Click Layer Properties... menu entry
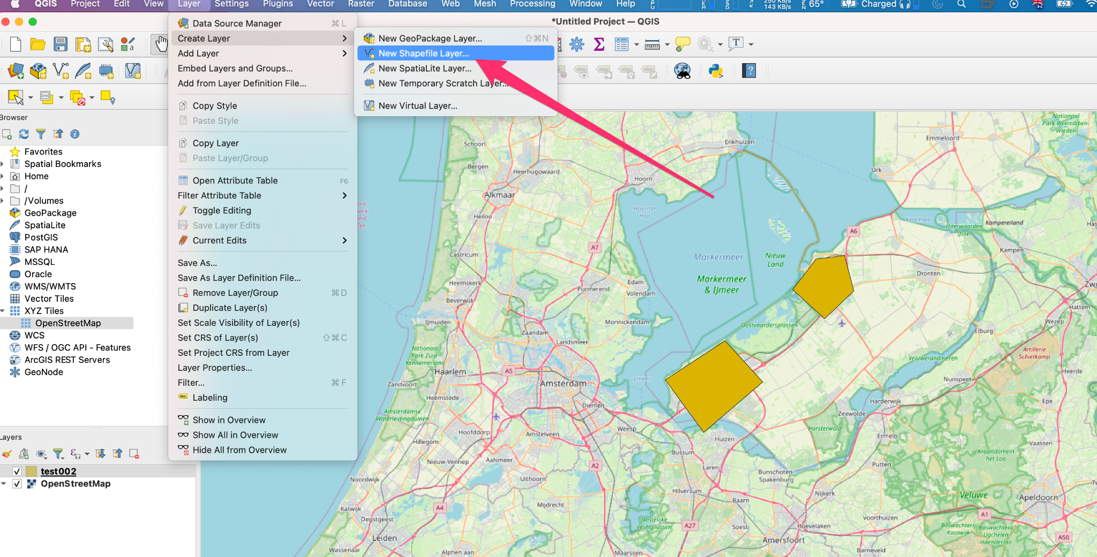 215,368
